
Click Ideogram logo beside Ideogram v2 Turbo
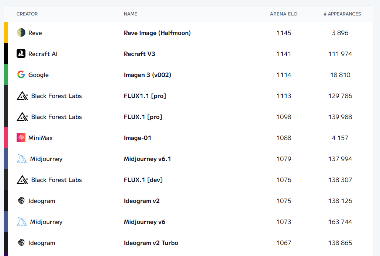click(21, 243)
